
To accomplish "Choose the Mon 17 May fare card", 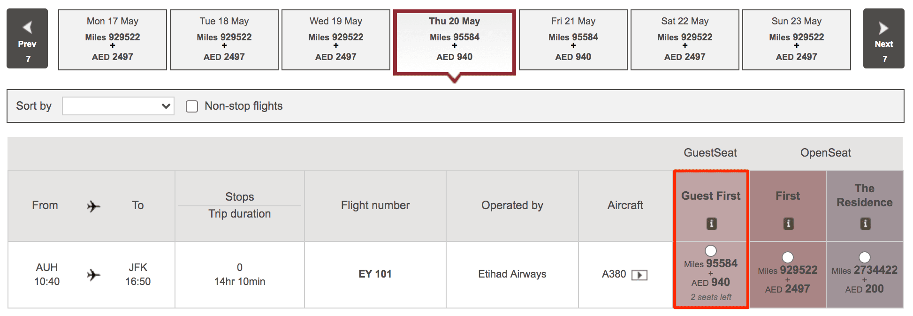I will click(112, 40).
